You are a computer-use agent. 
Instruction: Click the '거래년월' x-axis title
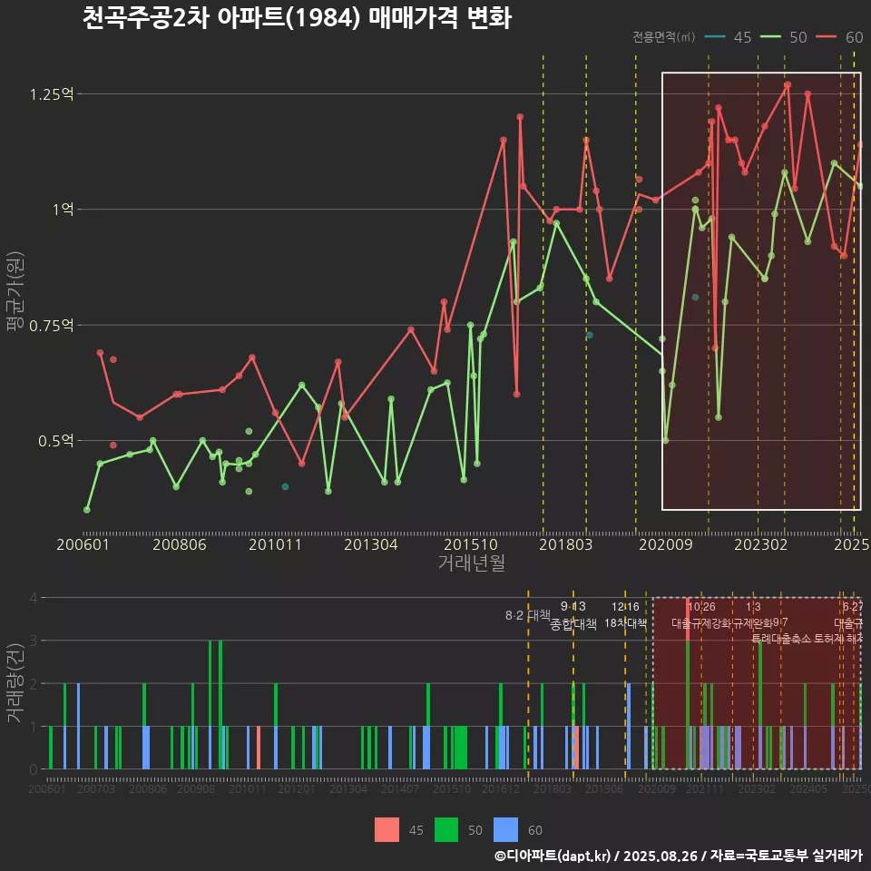[x=471, y=563]
